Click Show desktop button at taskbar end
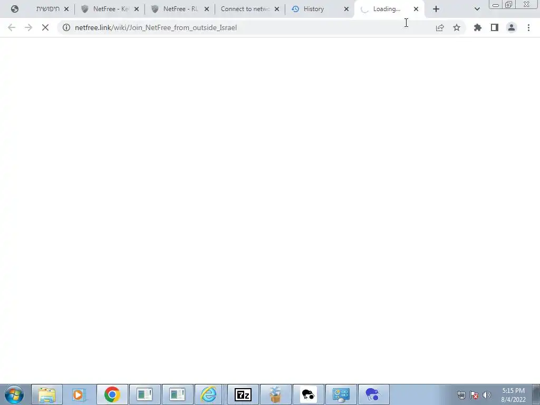The width and height of the screenshot is (540, 405). [x=536, y=394]
